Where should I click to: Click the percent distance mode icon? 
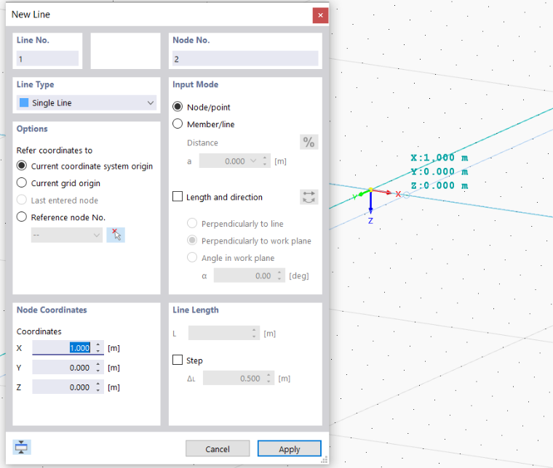[x=309, y=142]
